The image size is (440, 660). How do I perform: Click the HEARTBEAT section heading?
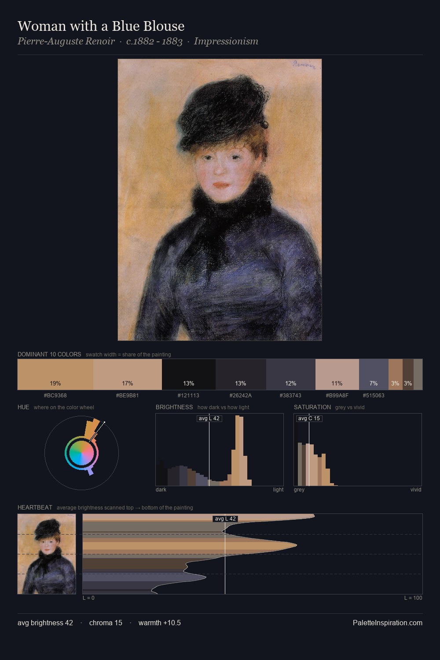click(35, 507)
